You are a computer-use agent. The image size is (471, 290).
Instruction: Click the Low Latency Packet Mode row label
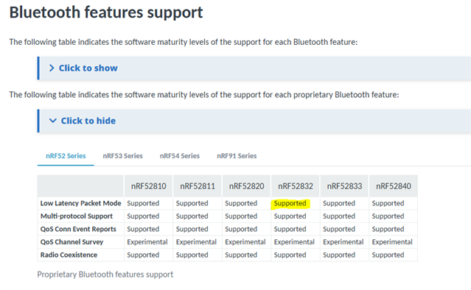point(81,203)
